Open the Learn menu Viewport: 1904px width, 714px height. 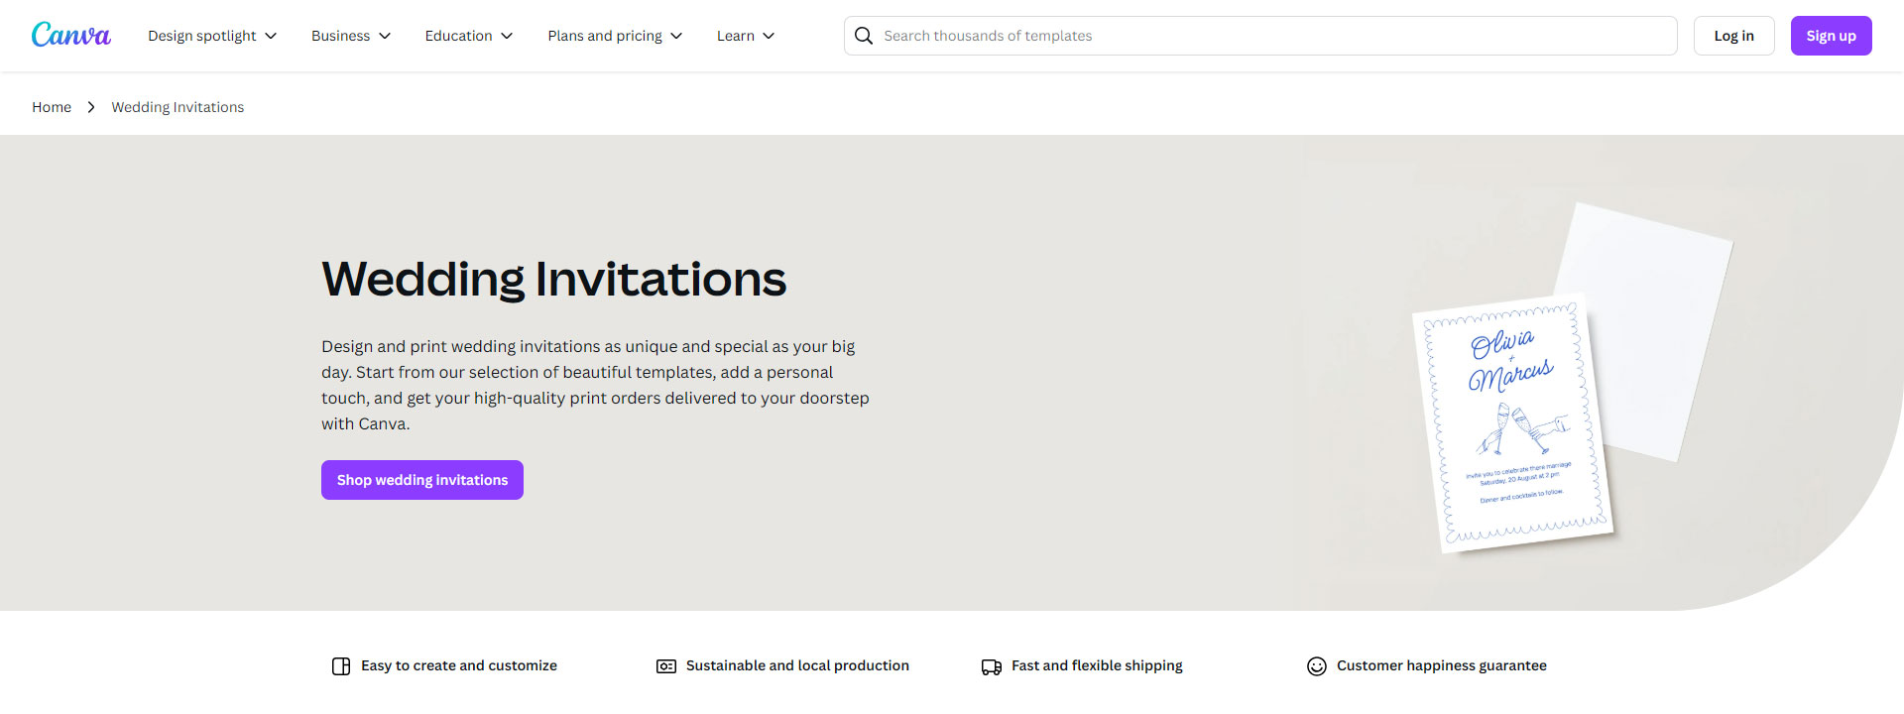click(746, 36)
